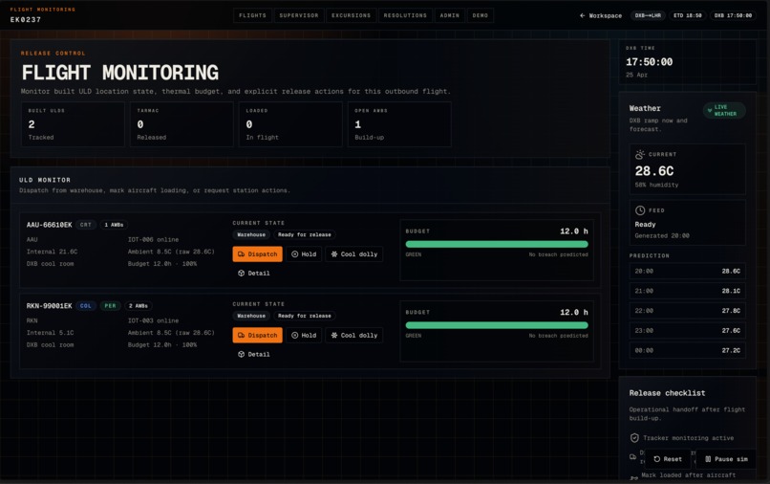Click the Generated 20:00 feed text
The width and height of the screenshot is (770, 484).
662,236
